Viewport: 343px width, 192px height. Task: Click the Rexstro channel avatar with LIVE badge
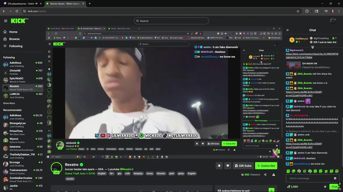(56, 168)
